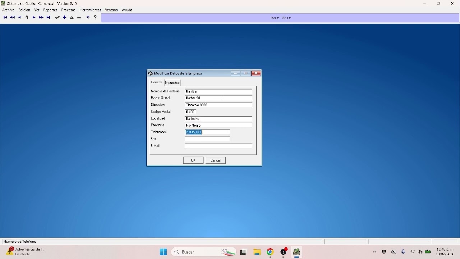Click the Bar Sur title banner

[281, 18]
